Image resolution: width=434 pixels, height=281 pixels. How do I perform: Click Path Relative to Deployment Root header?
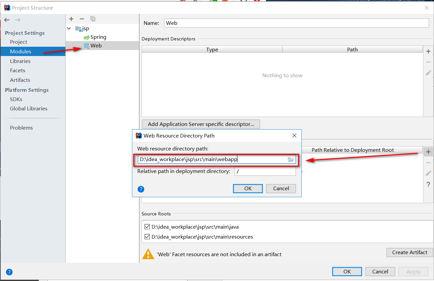tap(353, 150)
